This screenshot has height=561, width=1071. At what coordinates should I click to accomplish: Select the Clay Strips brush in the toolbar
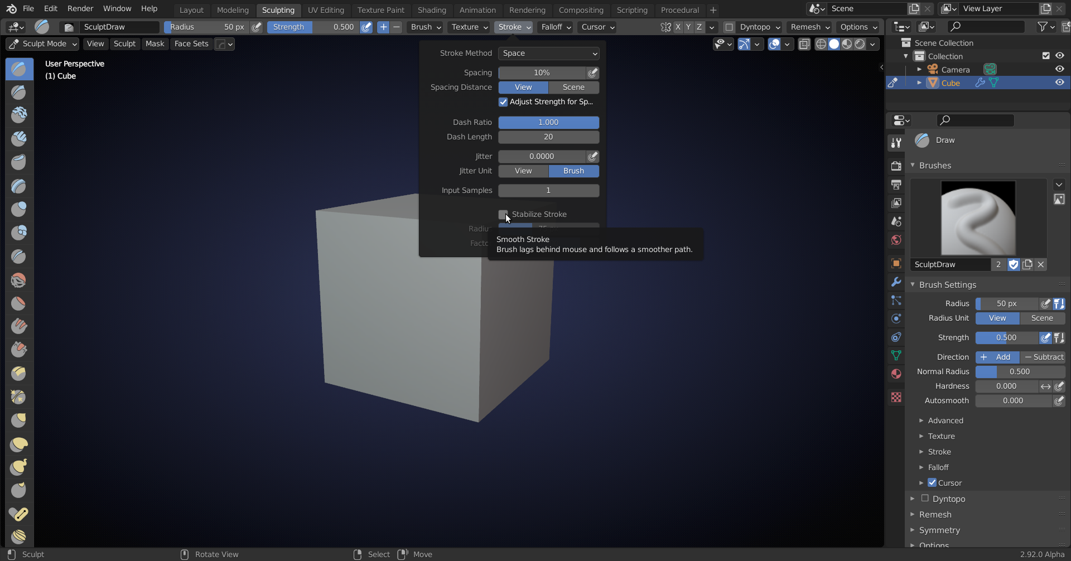tap(18, 138)
